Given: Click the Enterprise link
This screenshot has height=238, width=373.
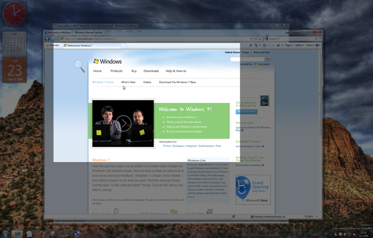Looking at the screenshot, I should point(191,146).
